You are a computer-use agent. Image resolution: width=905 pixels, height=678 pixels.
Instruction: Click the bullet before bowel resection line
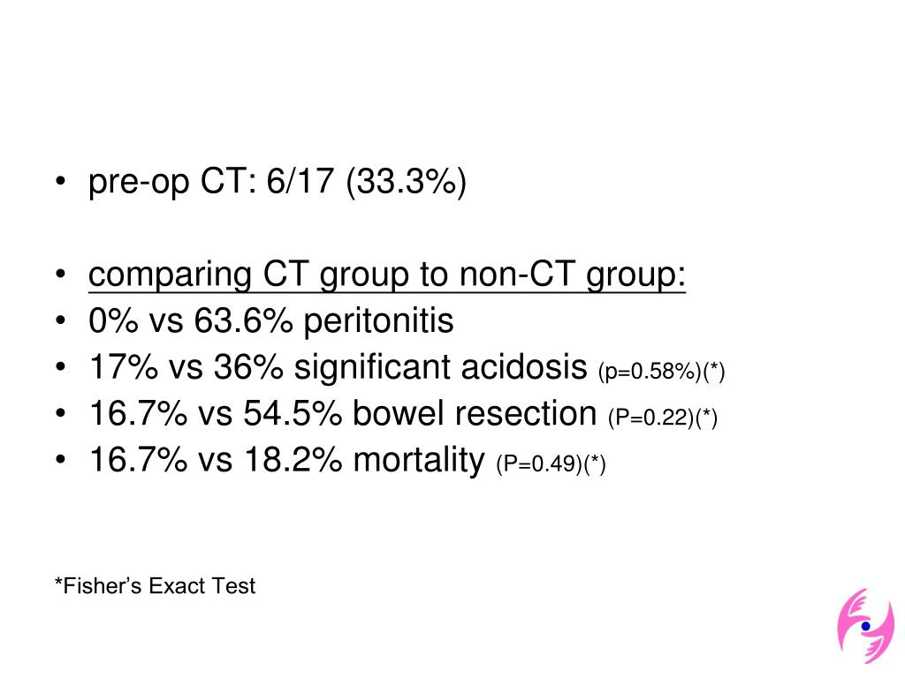coord(60,413)
